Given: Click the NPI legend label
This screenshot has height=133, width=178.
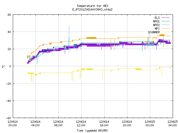Looking at the screenshot, I should [x=157, y=29].
